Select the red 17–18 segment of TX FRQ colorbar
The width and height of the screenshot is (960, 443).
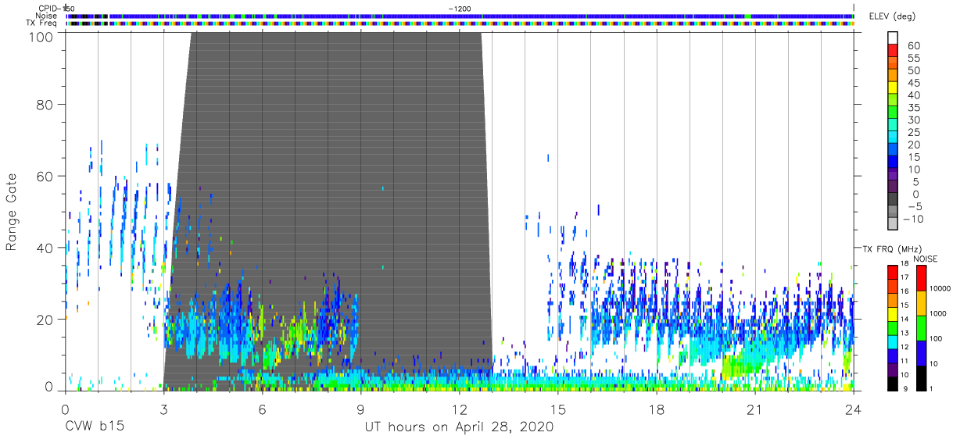tap(892, 272)
